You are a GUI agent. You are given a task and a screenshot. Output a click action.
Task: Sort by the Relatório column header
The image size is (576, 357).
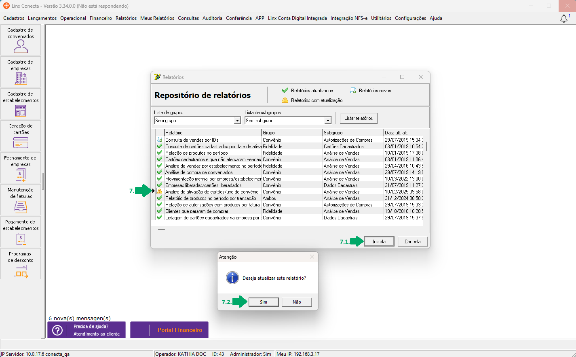213,133
